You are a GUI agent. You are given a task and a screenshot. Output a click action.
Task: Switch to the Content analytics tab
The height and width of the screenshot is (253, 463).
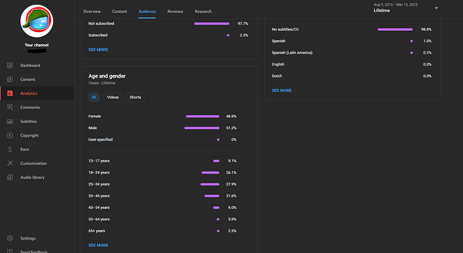[x=119, y=11]
